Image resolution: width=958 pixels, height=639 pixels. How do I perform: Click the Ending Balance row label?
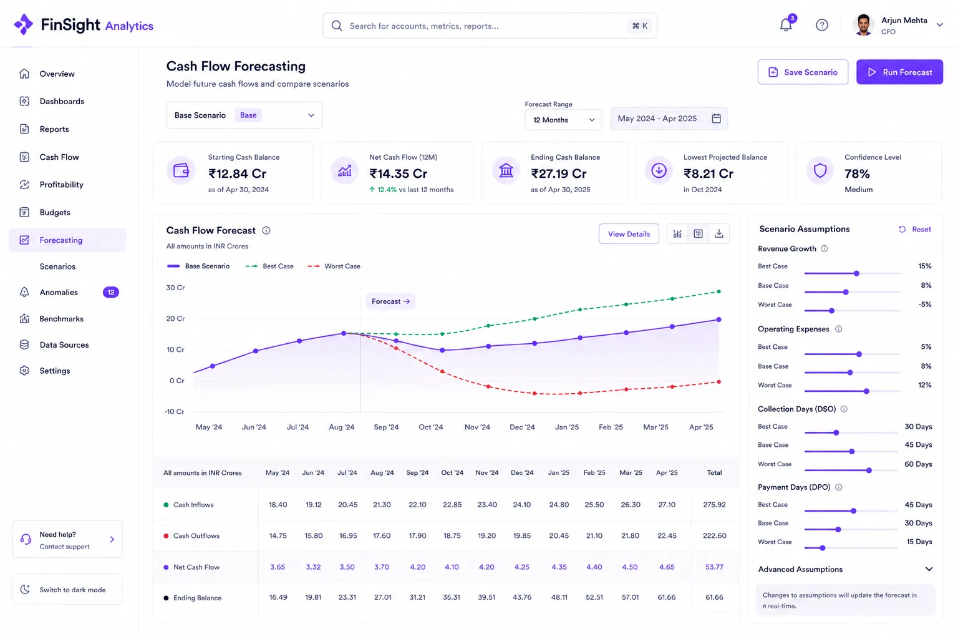pyautogui.click(x=198, y=598)
